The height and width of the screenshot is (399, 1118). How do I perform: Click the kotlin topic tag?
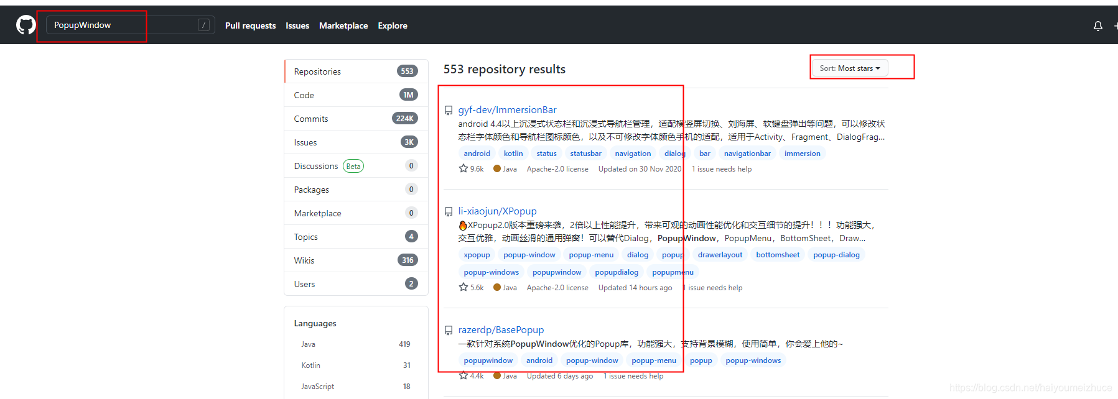pos(513,154)
